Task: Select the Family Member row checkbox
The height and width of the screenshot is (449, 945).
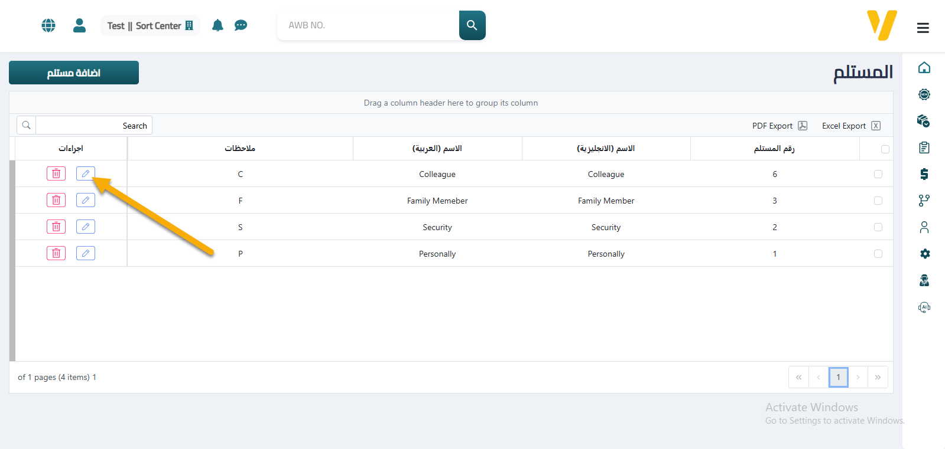Action: pyautogui.click(x=878, y=201)
